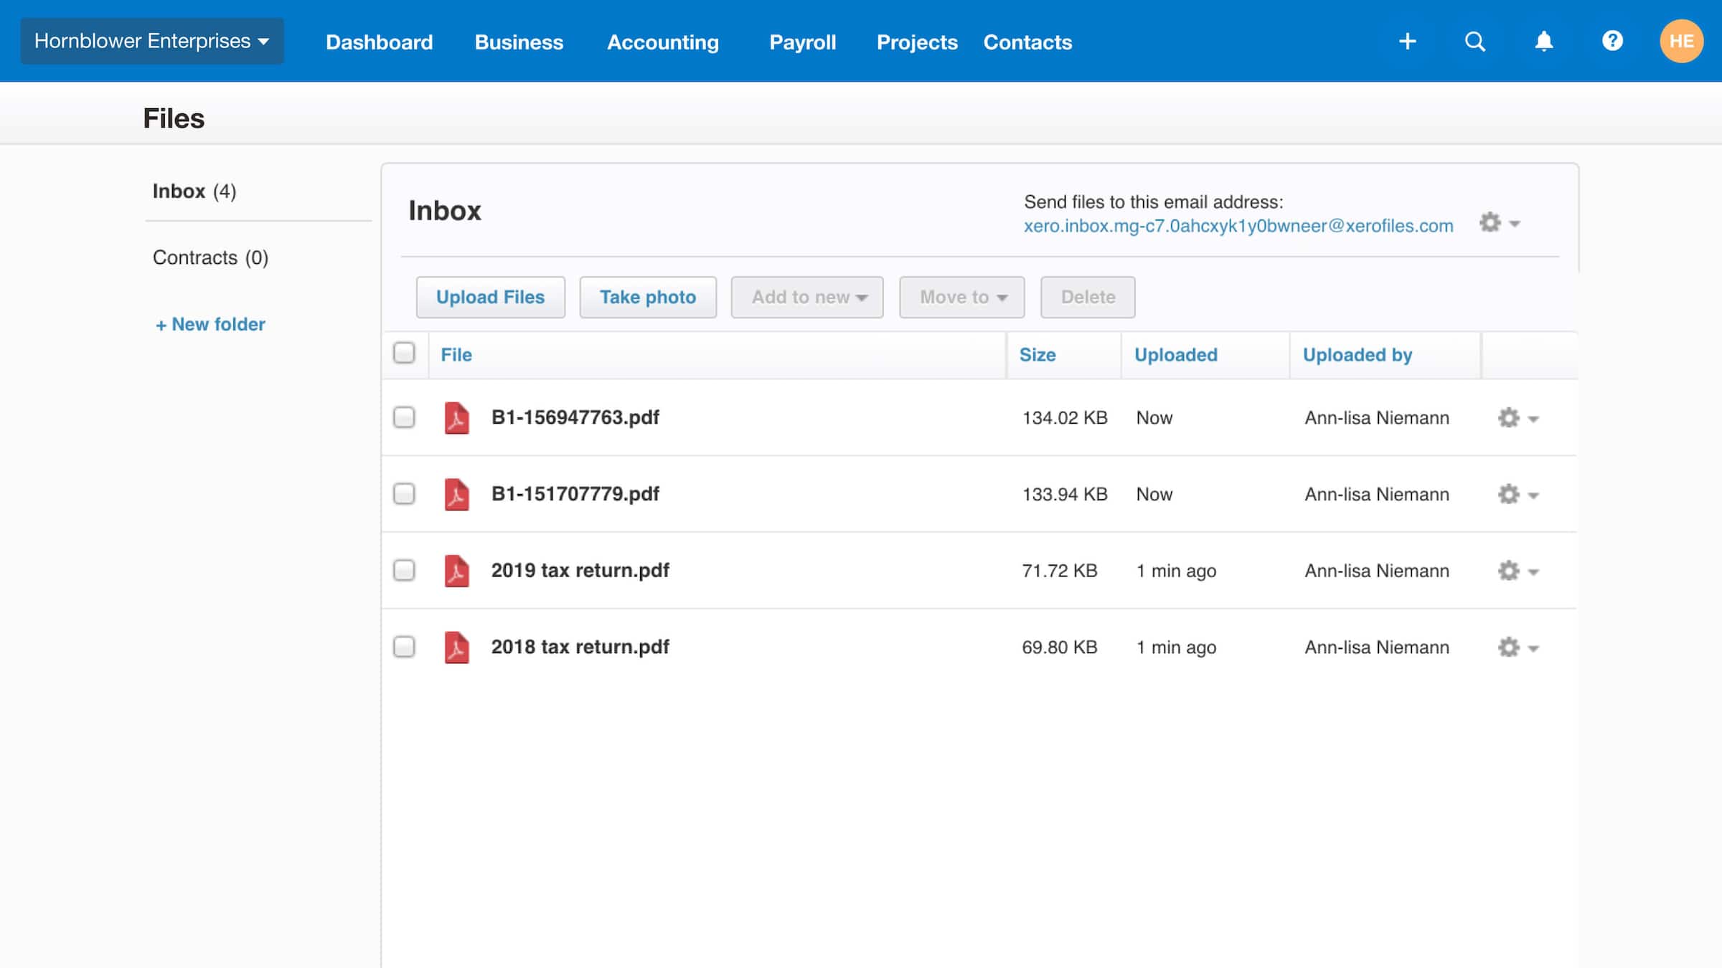The image size is (1722, 968).
Task: Create a folder with New folder
Action: (x=209, y=324)
